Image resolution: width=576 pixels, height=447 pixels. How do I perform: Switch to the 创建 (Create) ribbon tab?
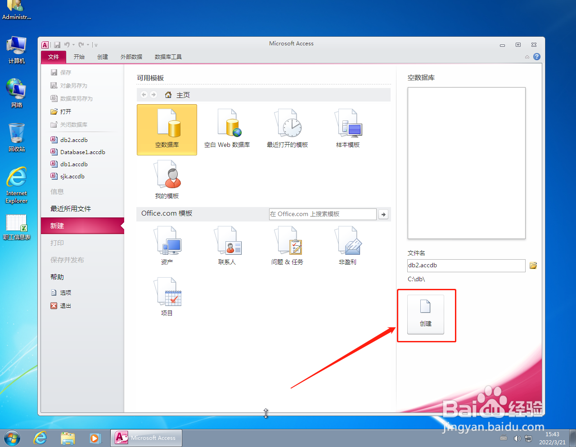click(103, 57)
